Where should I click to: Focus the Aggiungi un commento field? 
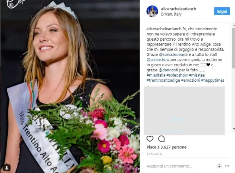click(180, 166)
